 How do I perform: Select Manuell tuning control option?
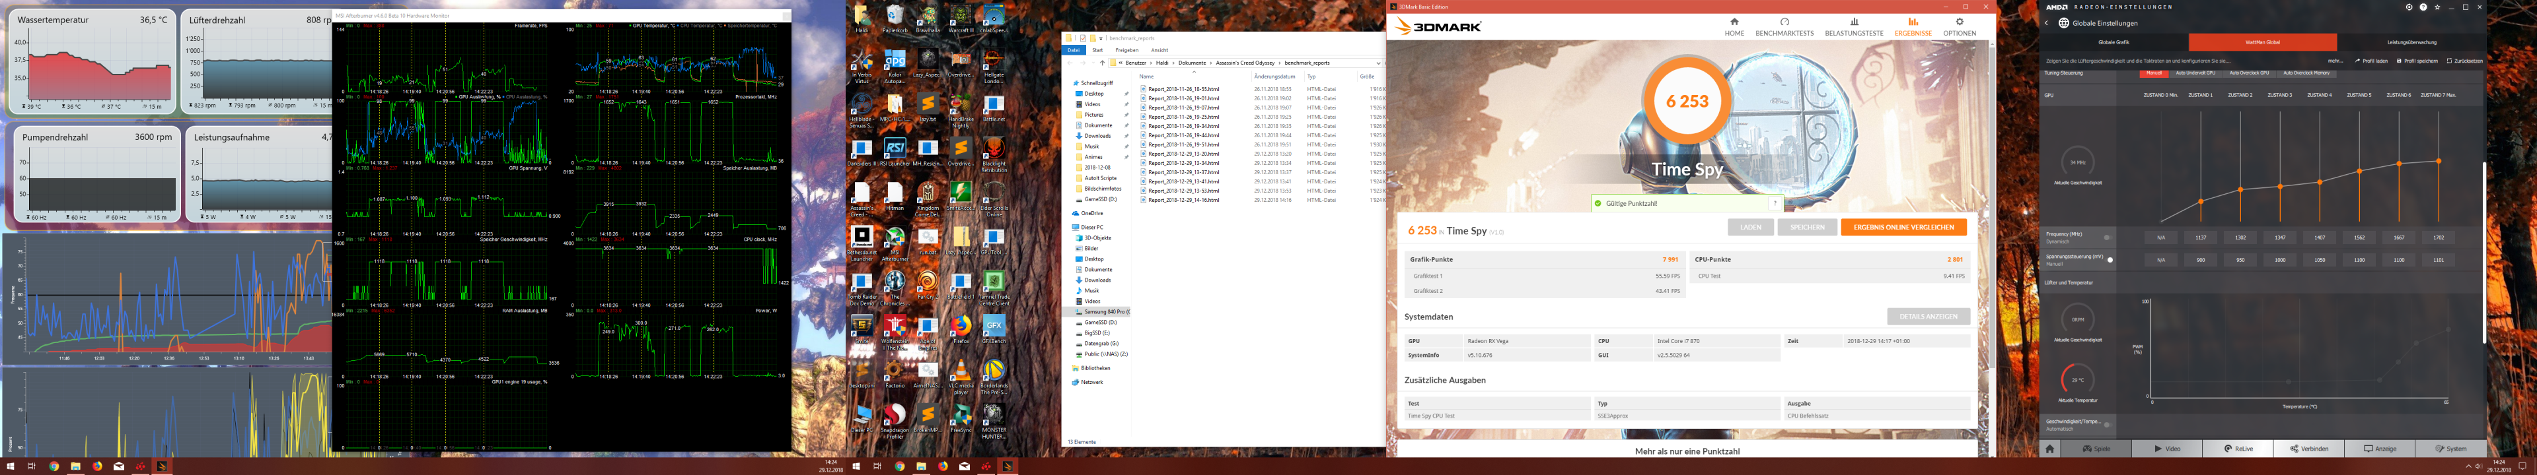pos(2154,73)
